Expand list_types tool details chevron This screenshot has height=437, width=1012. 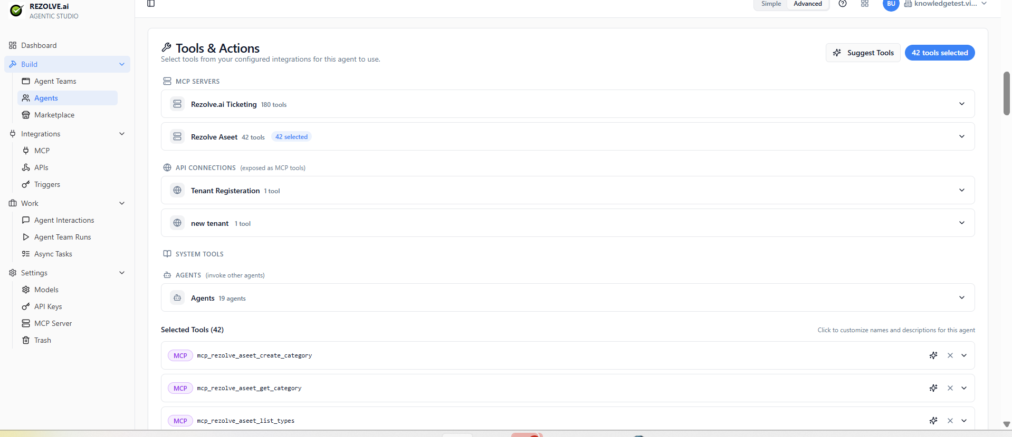pyautogui.click(x=964, y=421)
